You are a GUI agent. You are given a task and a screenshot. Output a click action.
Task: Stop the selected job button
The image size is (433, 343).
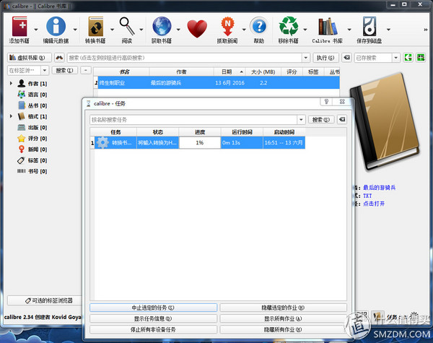(x=153, y=308)
